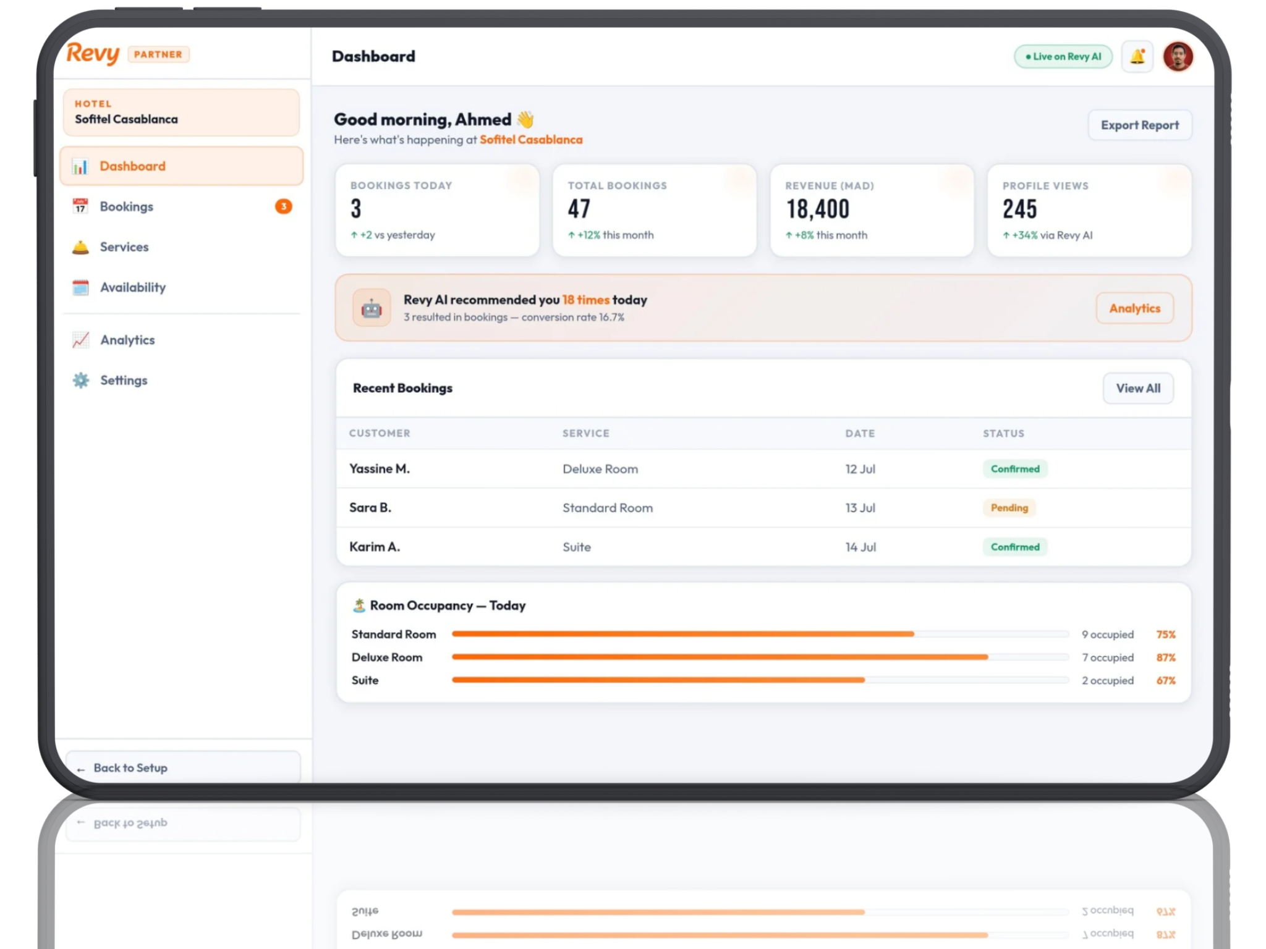This screenshot has height=949, width=1266.
Task: Open the Revenue (MAD) card
Action: pos(872,210)
